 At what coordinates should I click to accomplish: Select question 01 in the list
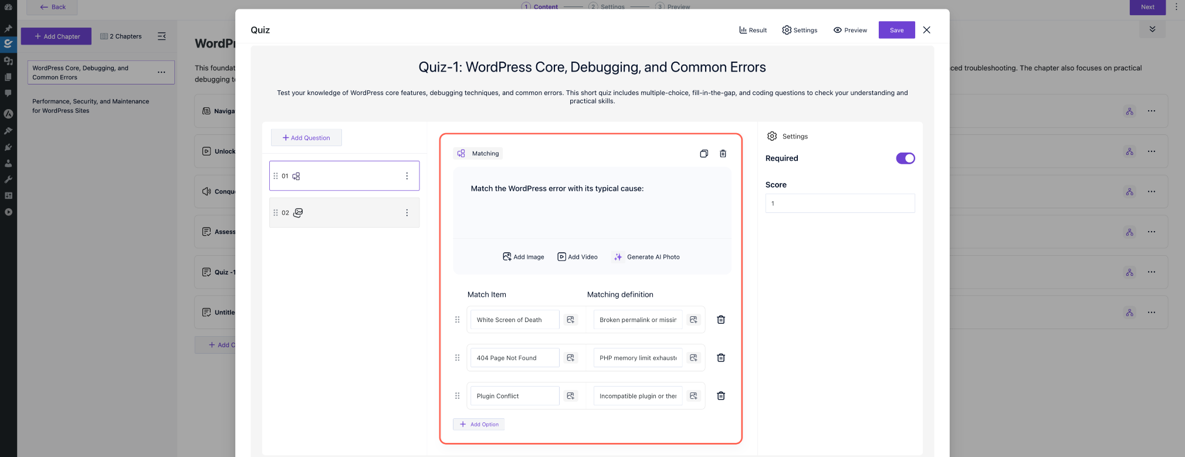pos(344,176)
